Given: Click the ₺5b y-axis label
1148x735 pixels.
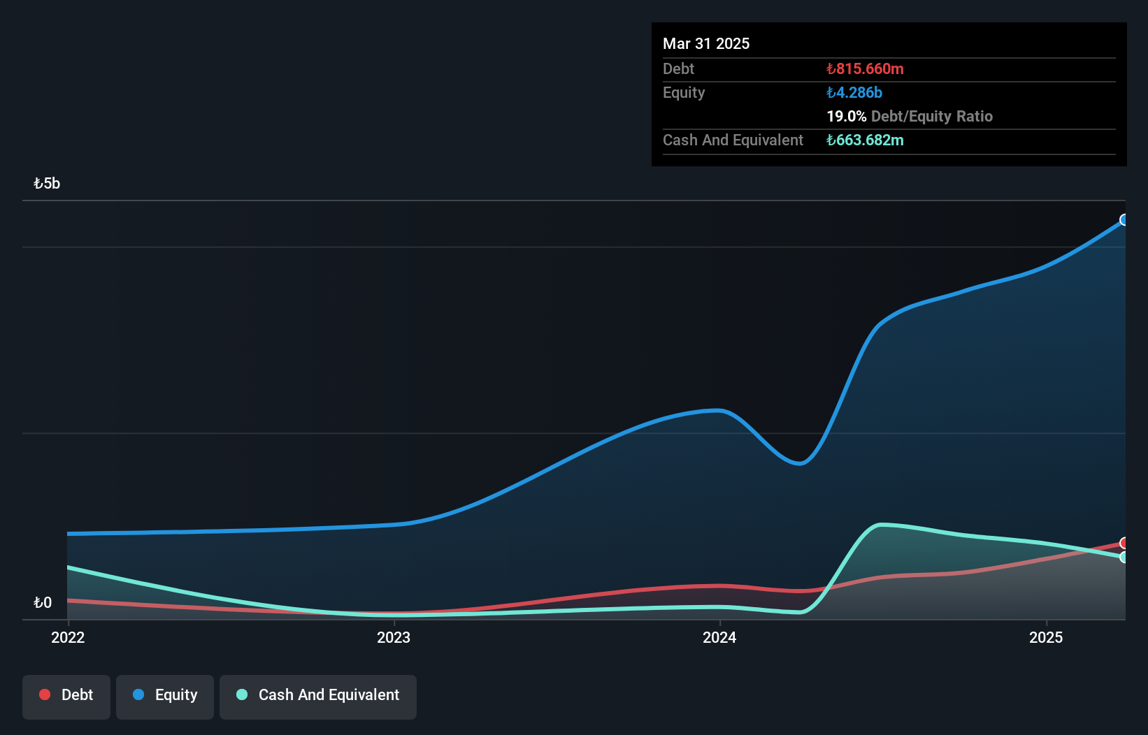Looking at the screenshot, I should [x=47, y=184].
